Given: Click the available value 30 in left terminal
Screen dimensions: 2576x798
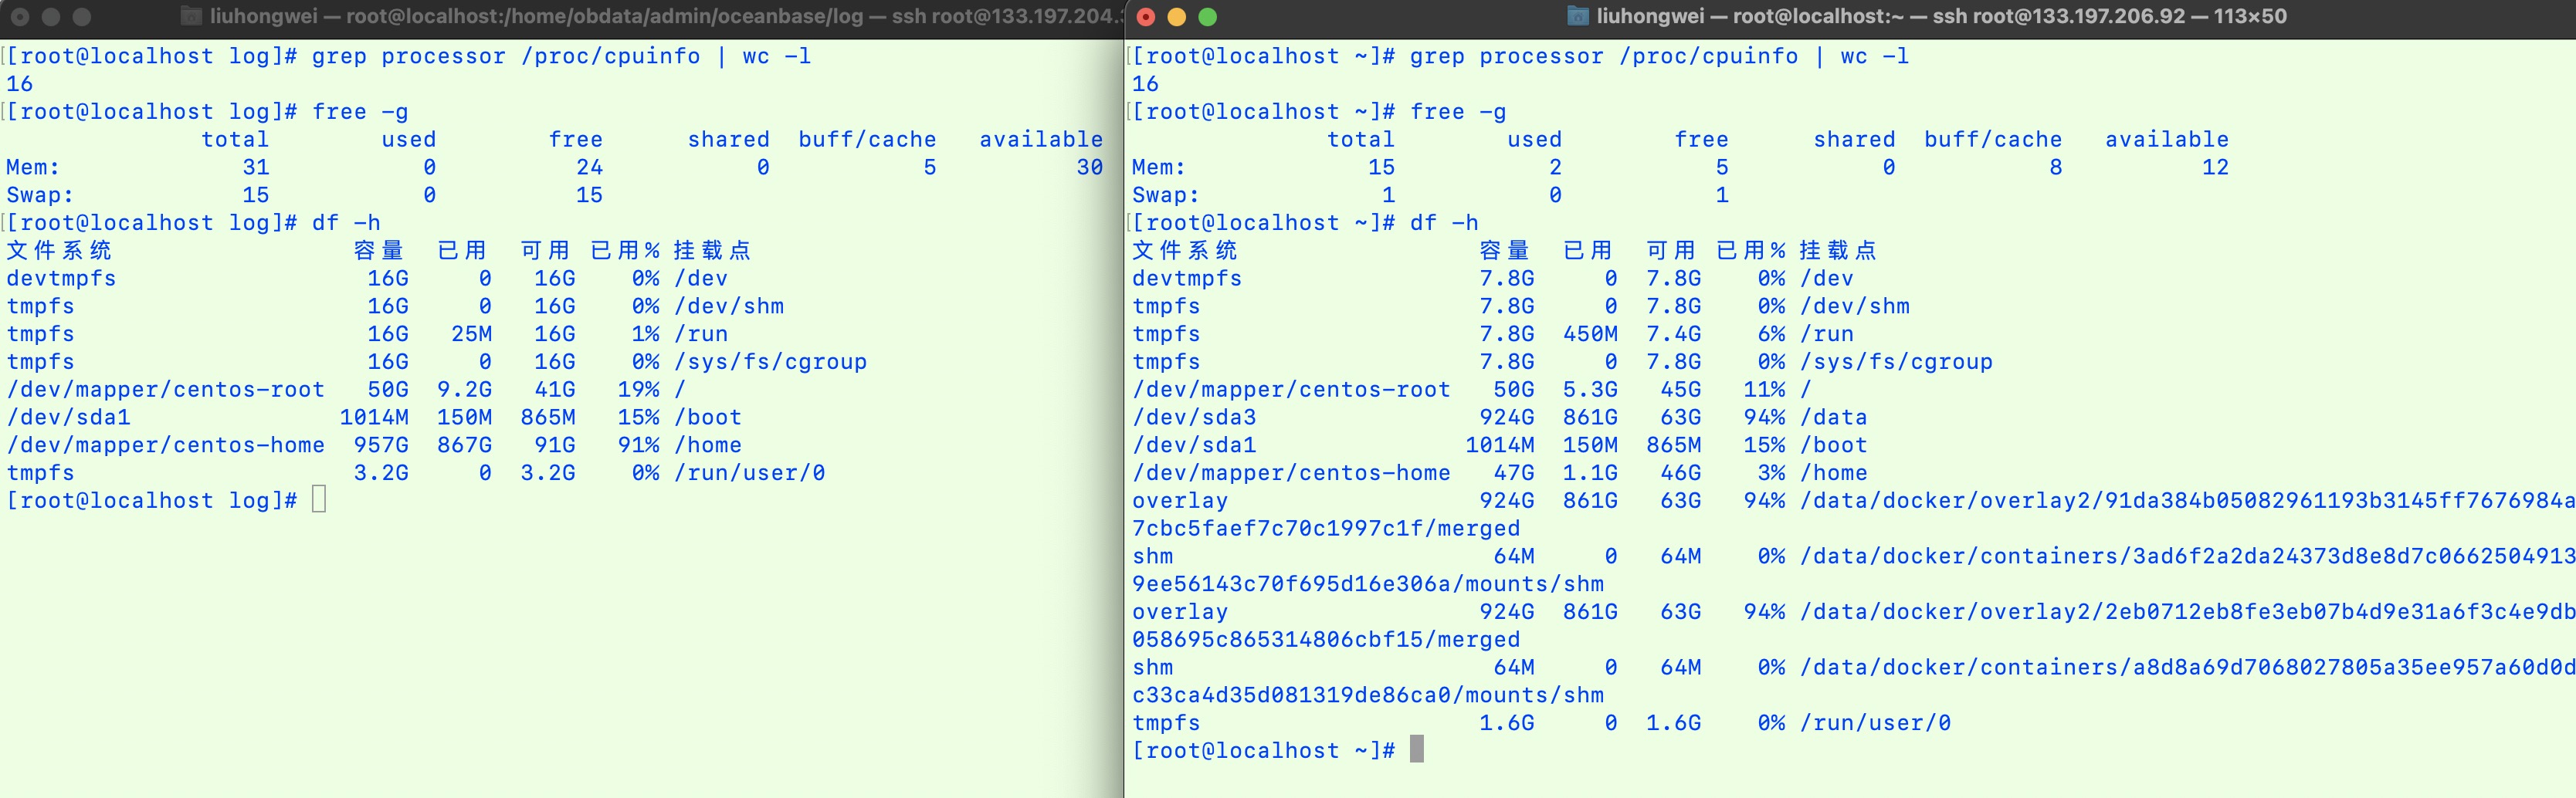Looking at the screenshot, I should (1090, 167).
